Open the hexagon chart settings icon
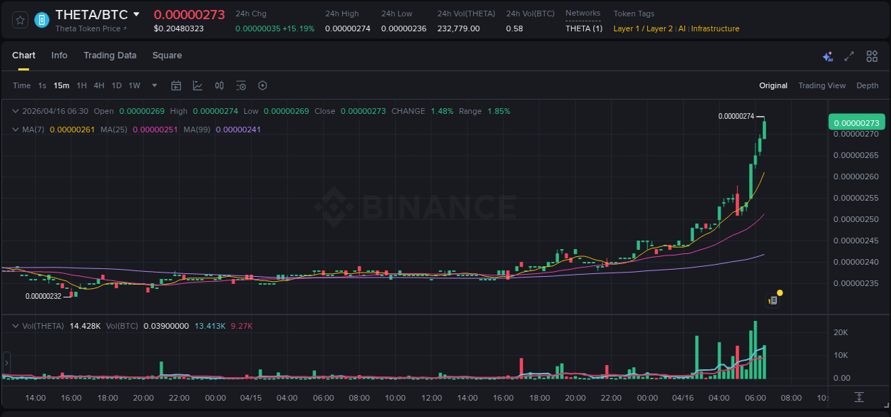The image size is (891, 417). tap(262, 85)
